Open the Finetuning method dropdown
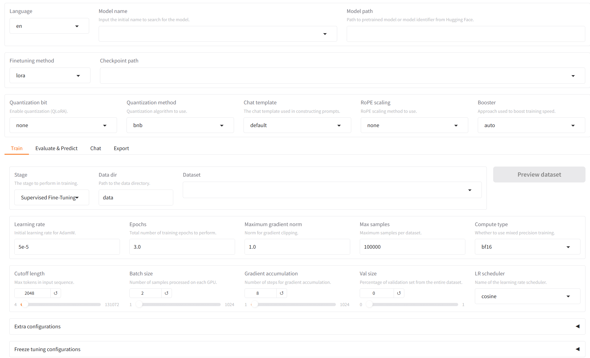590x358 pixels. [50, 75]
